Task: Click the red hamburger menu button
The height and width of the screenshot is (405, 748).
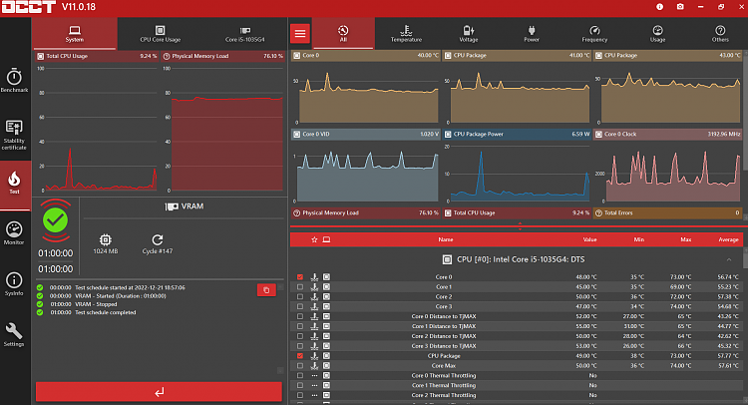Action: click(300, 33)
